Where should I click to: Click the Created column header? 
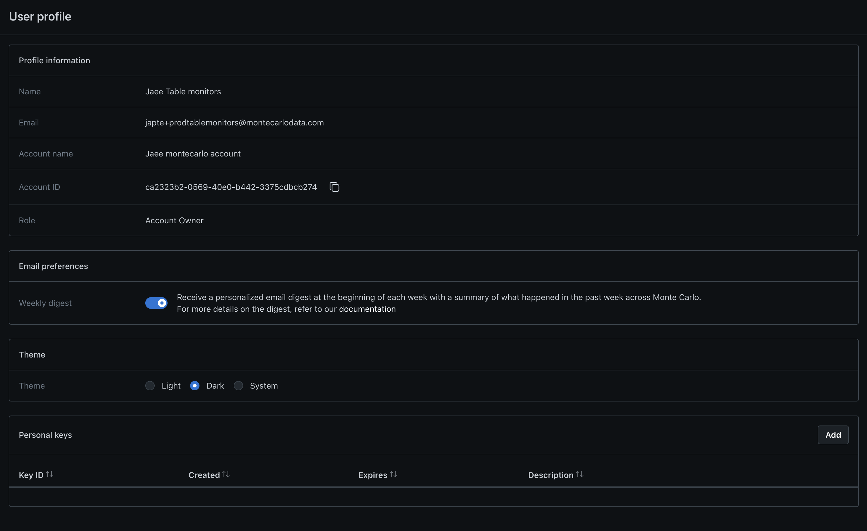[x=204, y=475]
